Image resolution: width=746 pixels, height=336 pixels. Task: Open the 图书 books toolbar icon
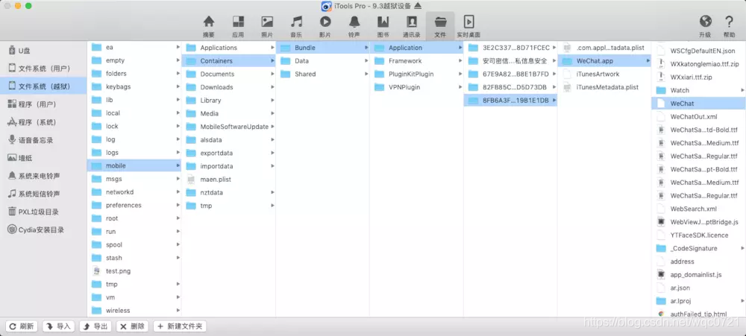[383, 26]
